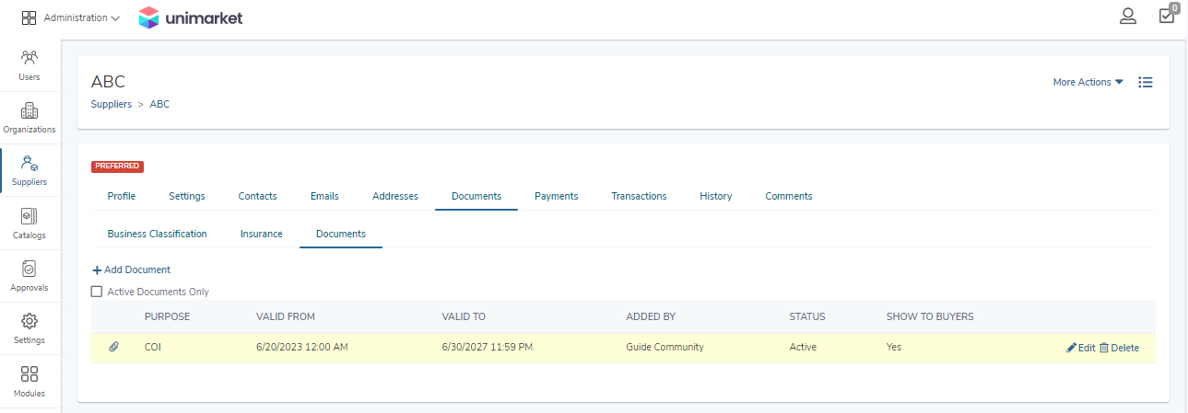The height and width of the screenshot is (413, 1188).
Task: Open Modules from the sidebar
Action: (29, 381)
